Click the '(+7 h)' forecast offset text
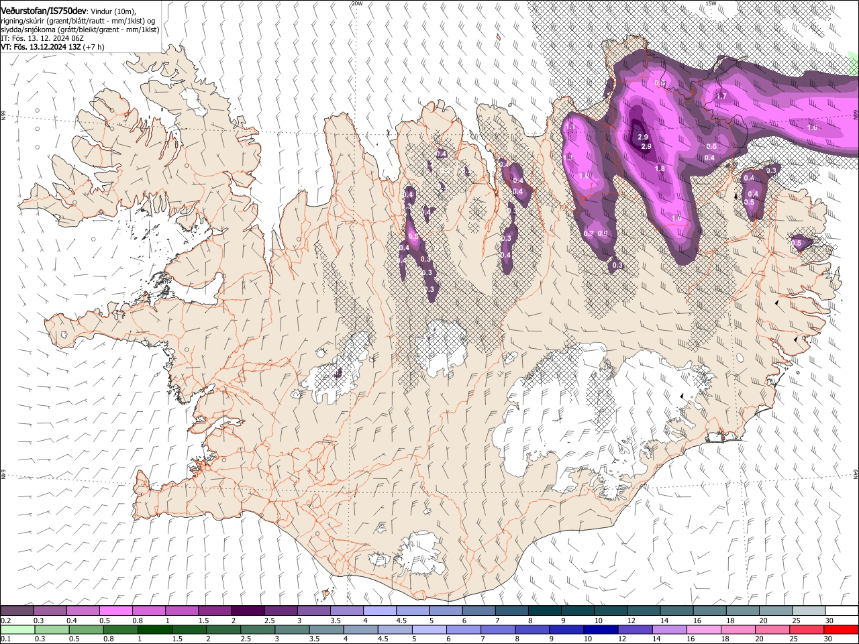 click(94, 47)
